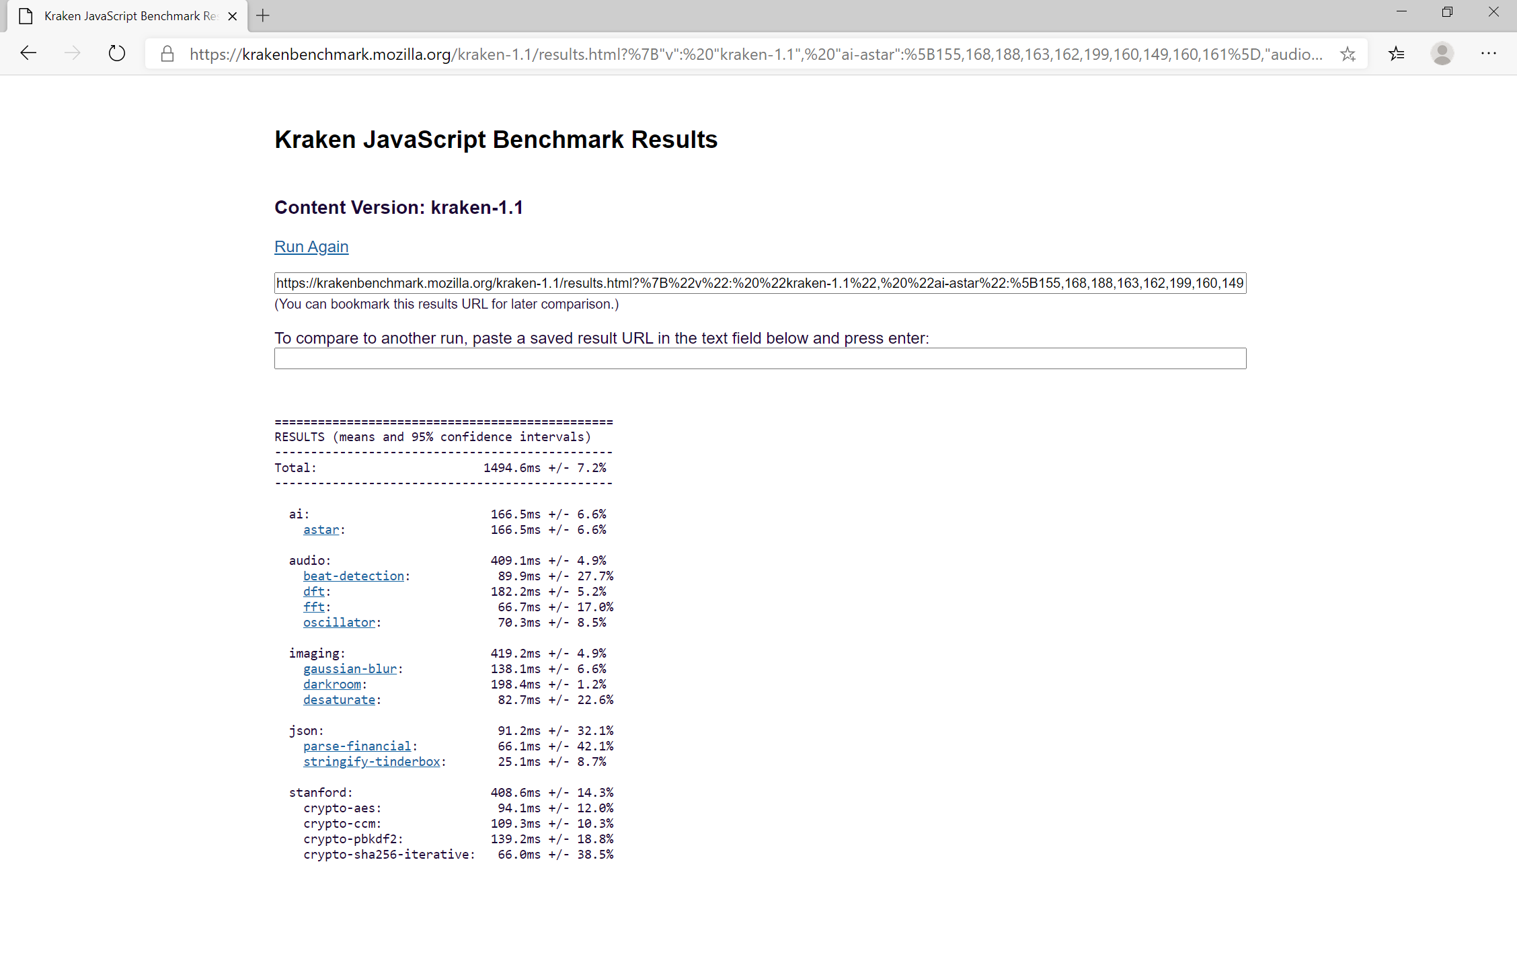Click the crypto-sha256-iterative row label

[x=389, y=855]
